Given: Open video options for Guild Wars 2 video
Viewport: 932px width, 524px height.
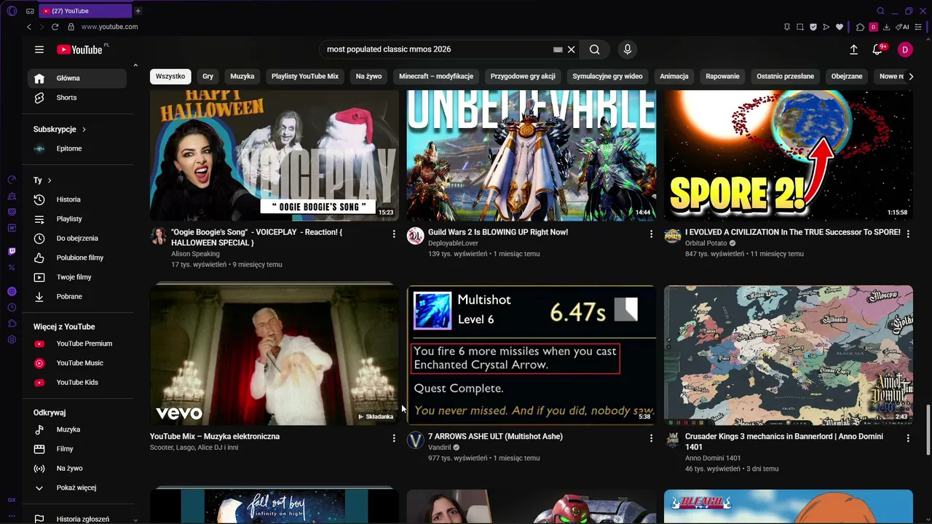Looking at the screenshot, I should click(651, 234).
